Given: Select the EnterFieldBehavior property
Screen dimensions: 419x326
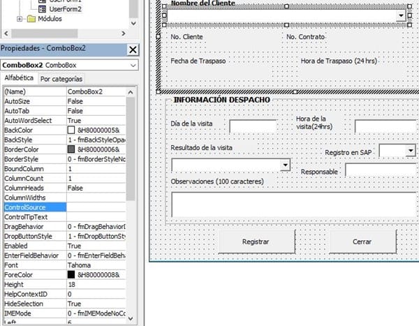Looking at the screenshot, I should pyautogui.click(x=35, y=255).
